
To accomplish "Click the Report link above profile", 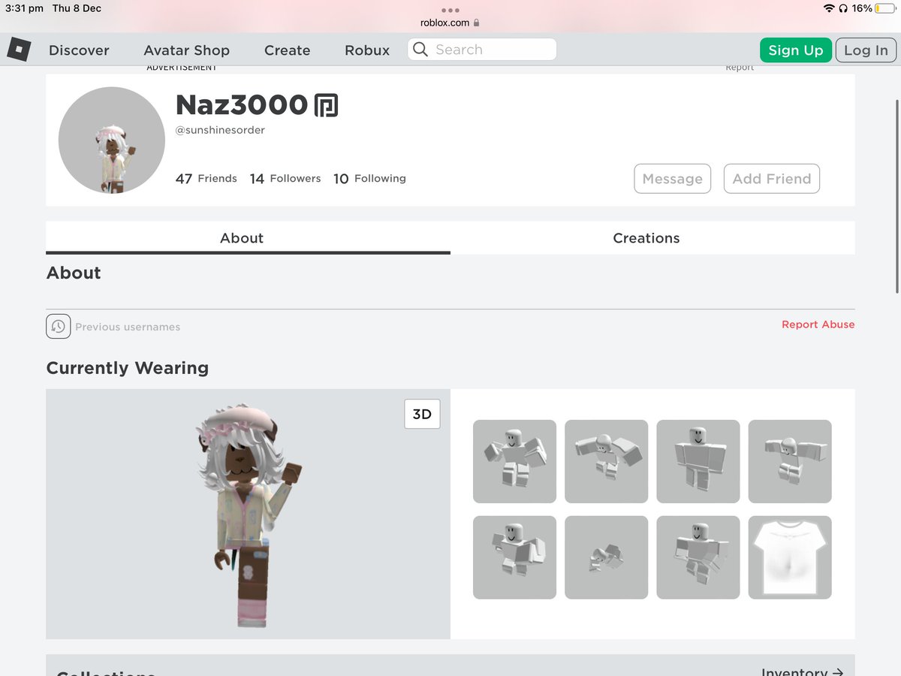I will pyautogui.click(x=740, y=68).
